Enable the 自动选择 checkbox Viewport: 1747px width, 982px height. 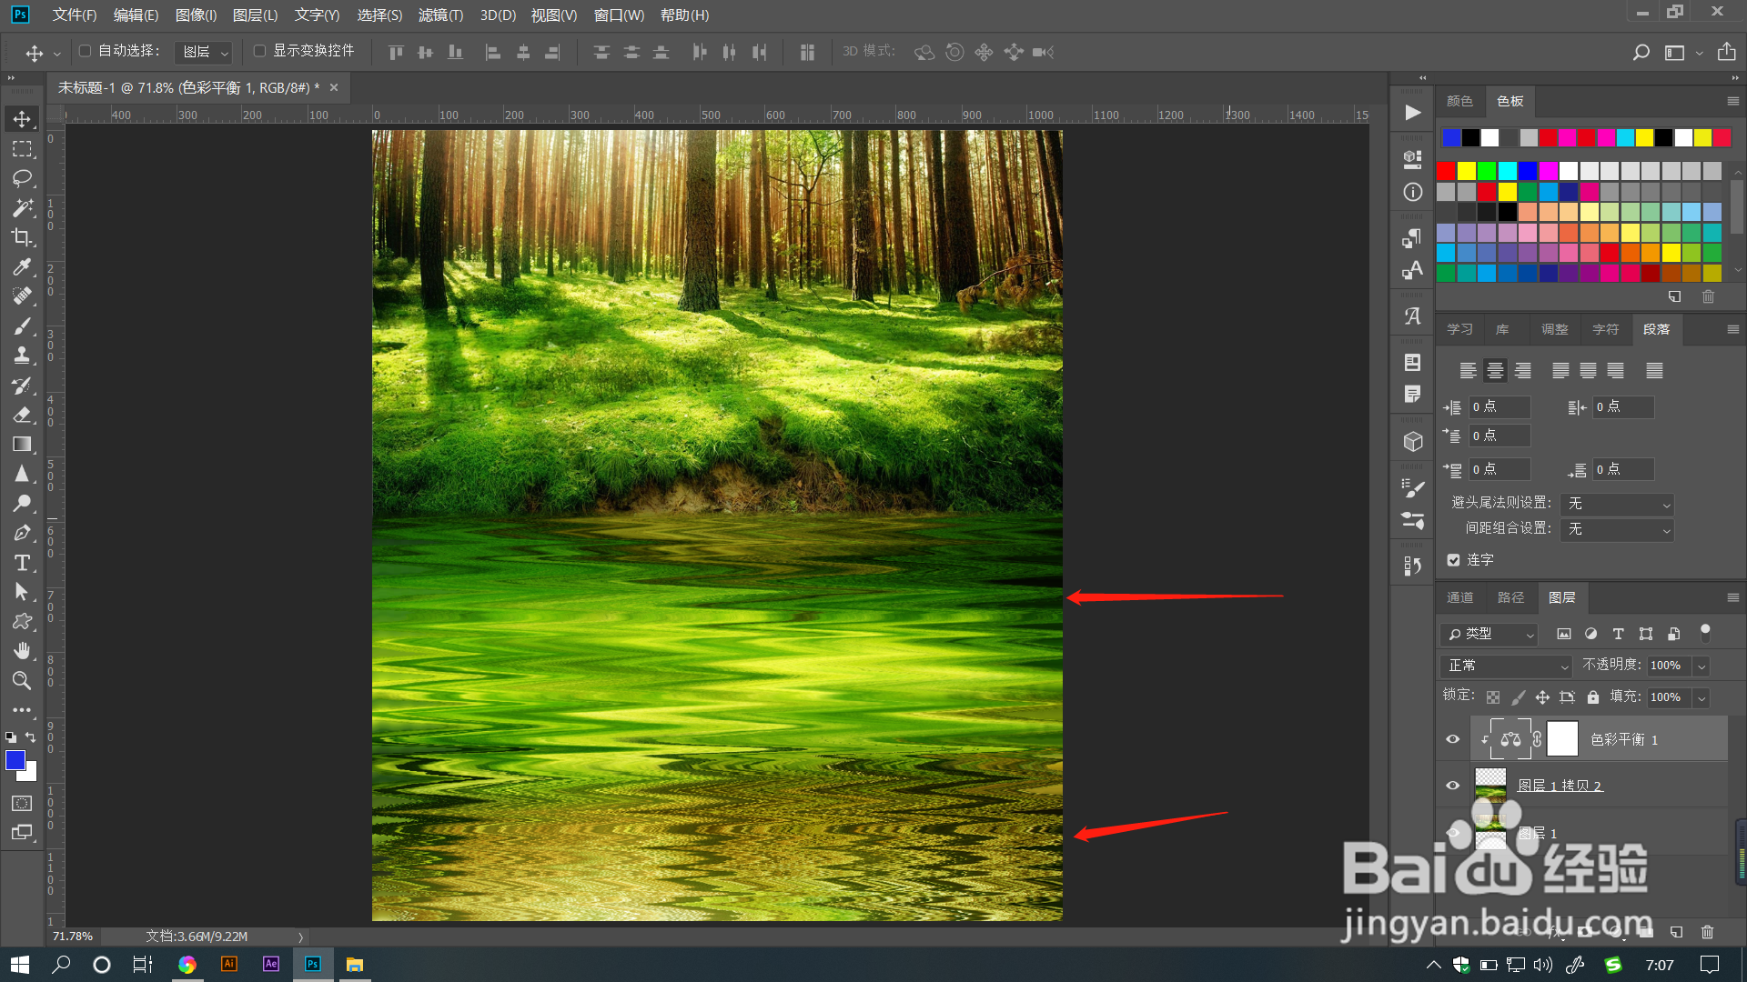[x=86, y=51]
